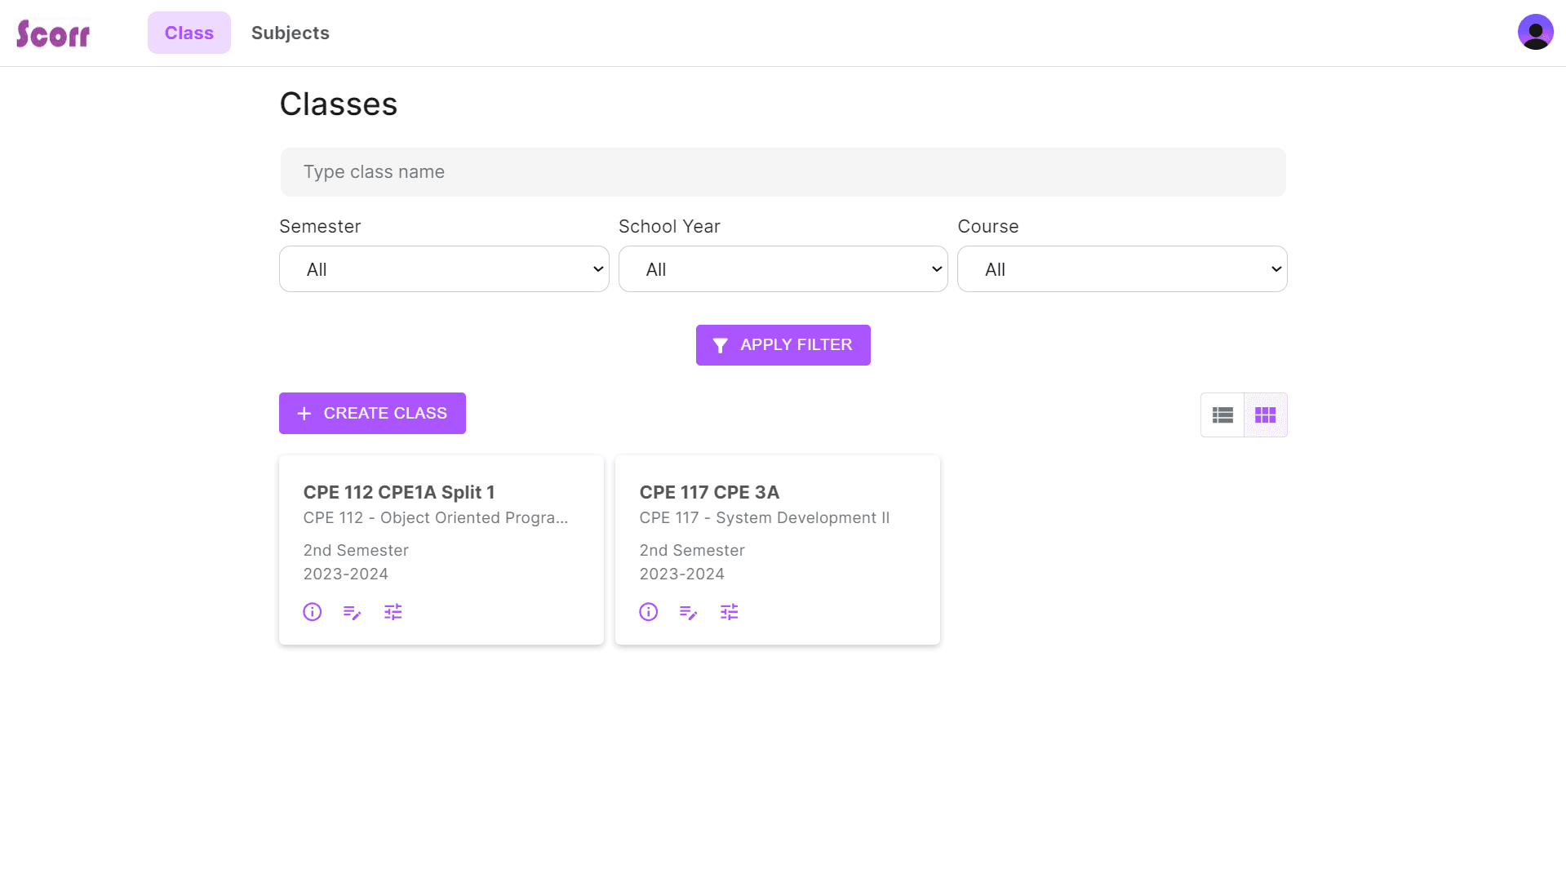This screenshot has width=1566, height=878.
Task: Open the user profile avatar
Action: click(1535, 33)
